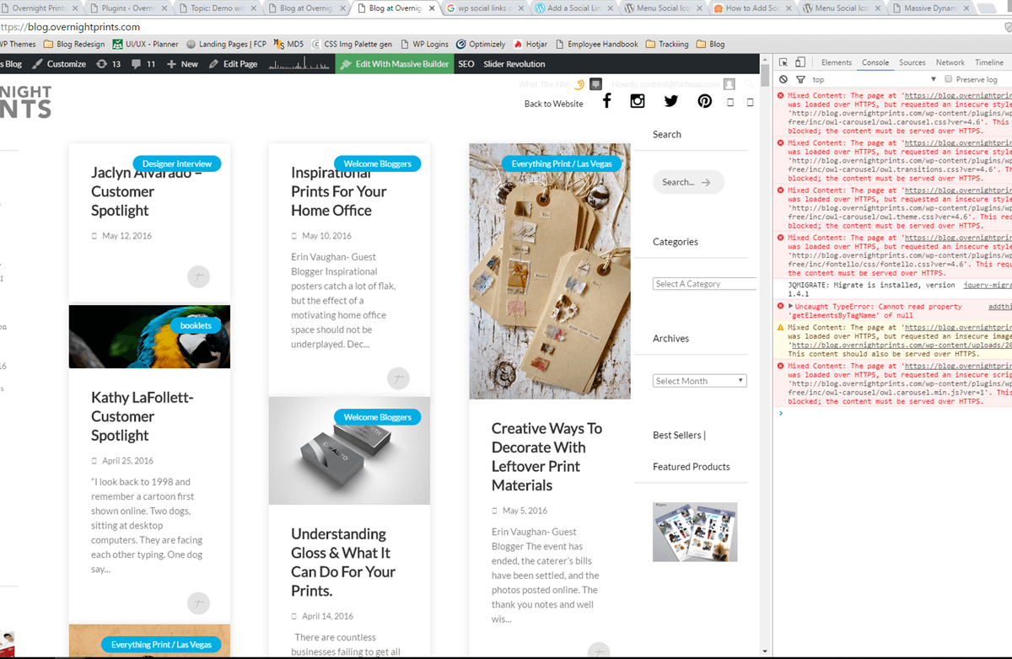Toggle device toolbar icon in DevTools
1012x659 pixels.
point(800,62)
